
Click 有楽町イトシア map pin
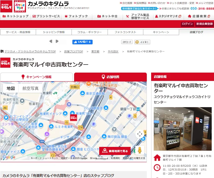click(x=65, y=113)
